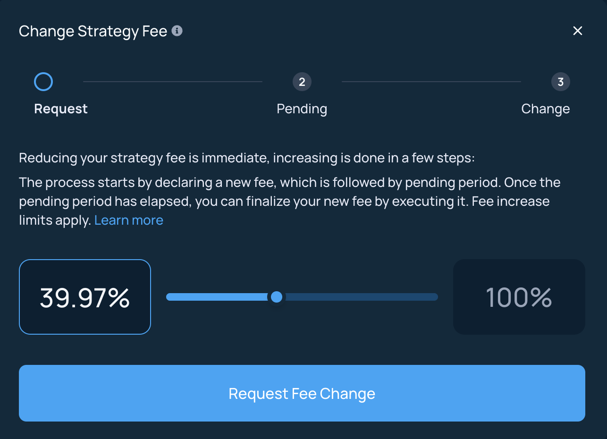Select the Request step circle indicator
The image size is (607, 439).
43,82
